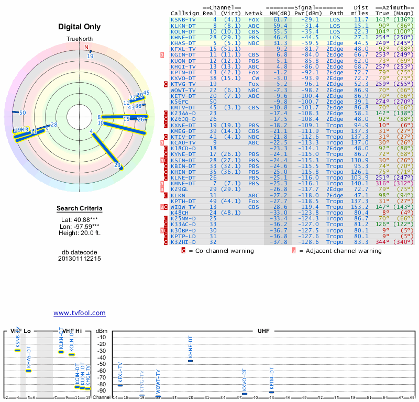Click the KHNE-DT bar in the UHF chart
Screen dimensions: 419x402
[x=191, y=361]
